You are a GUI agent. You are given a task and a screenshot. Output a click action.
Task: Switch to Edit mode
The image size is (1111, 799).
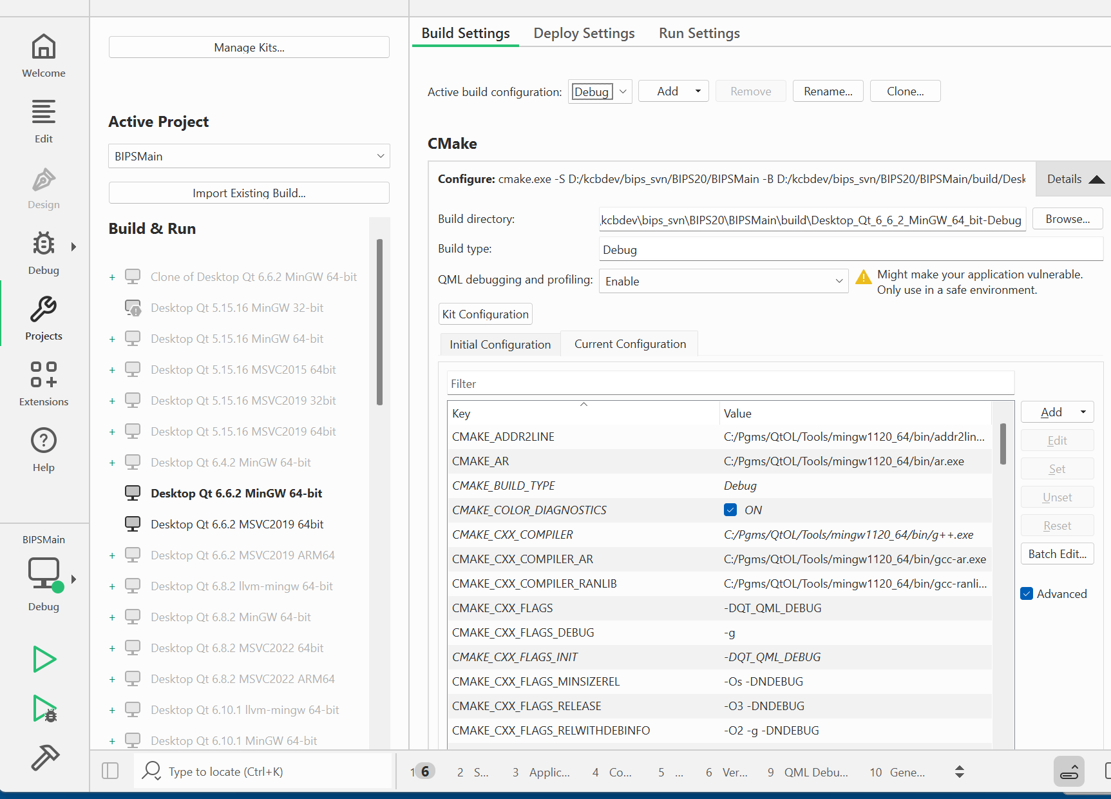click(x=44, y=121)
